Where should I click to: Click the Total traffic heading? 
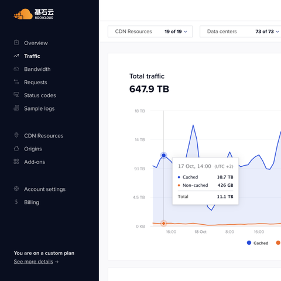(x=147, y=76)
